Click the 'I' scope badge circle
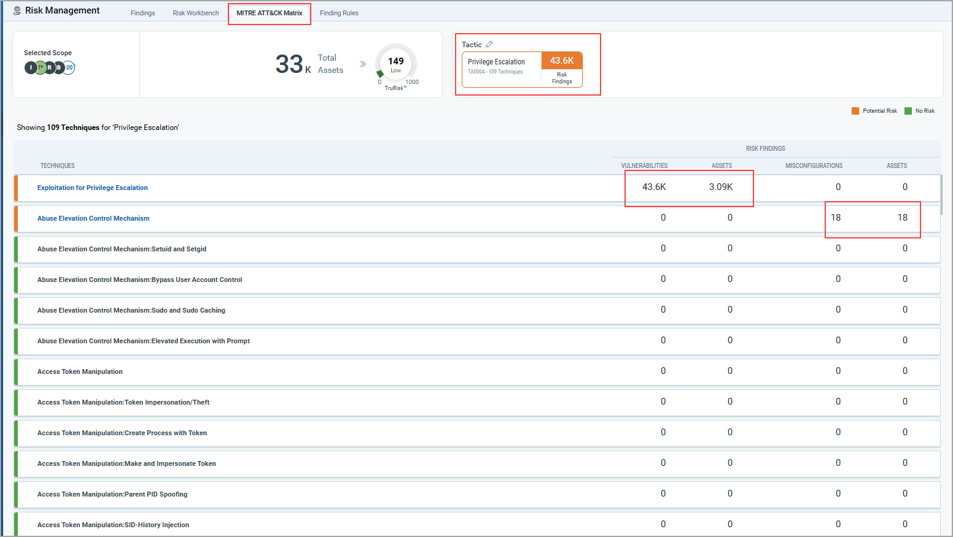 30,67
